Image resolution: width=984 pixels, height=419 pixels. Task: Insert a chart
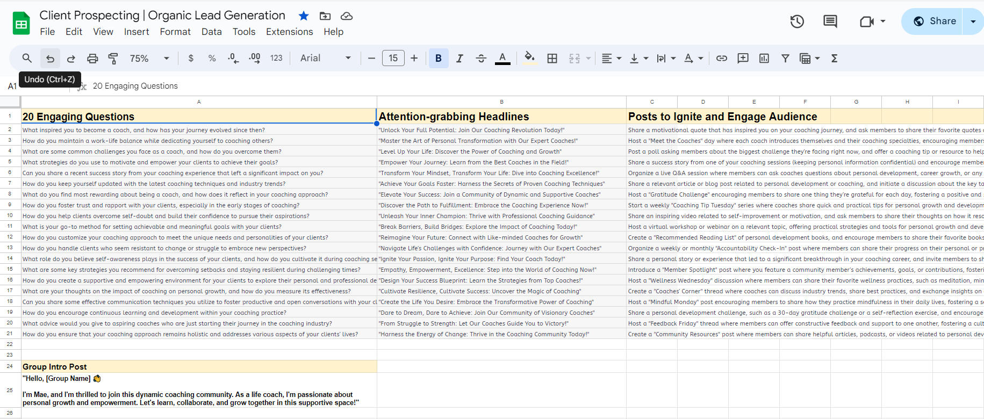[764, 58]
